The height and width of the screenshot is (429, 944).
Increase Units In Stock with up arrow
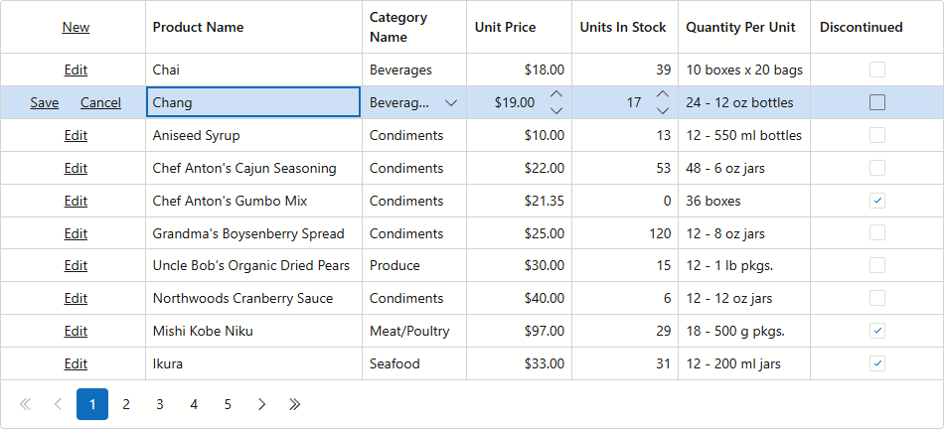(x=663, y=94)
